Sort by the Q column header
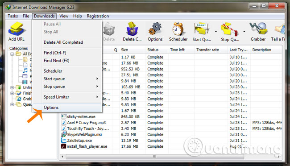Screen dimensions: 290x166 click(x=116, y=50)
